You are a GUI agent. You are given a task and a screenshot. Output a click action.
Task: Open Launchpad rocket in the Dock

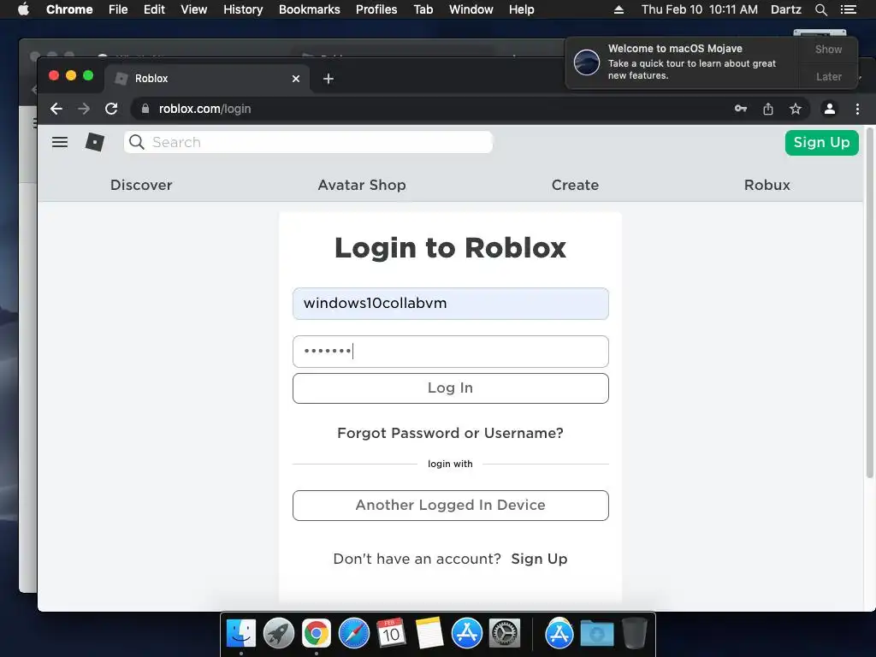coord(279,633)
